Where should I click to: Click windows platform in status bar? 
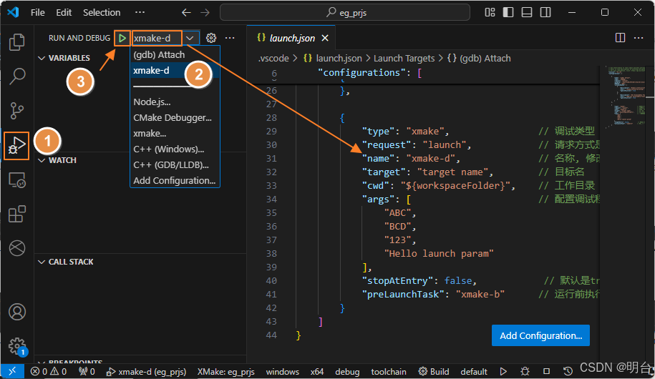click(282, 371)
